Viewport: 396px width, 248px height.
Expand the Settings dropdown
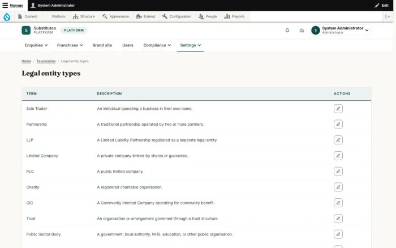pyautogui.click(x=191, y=45)
